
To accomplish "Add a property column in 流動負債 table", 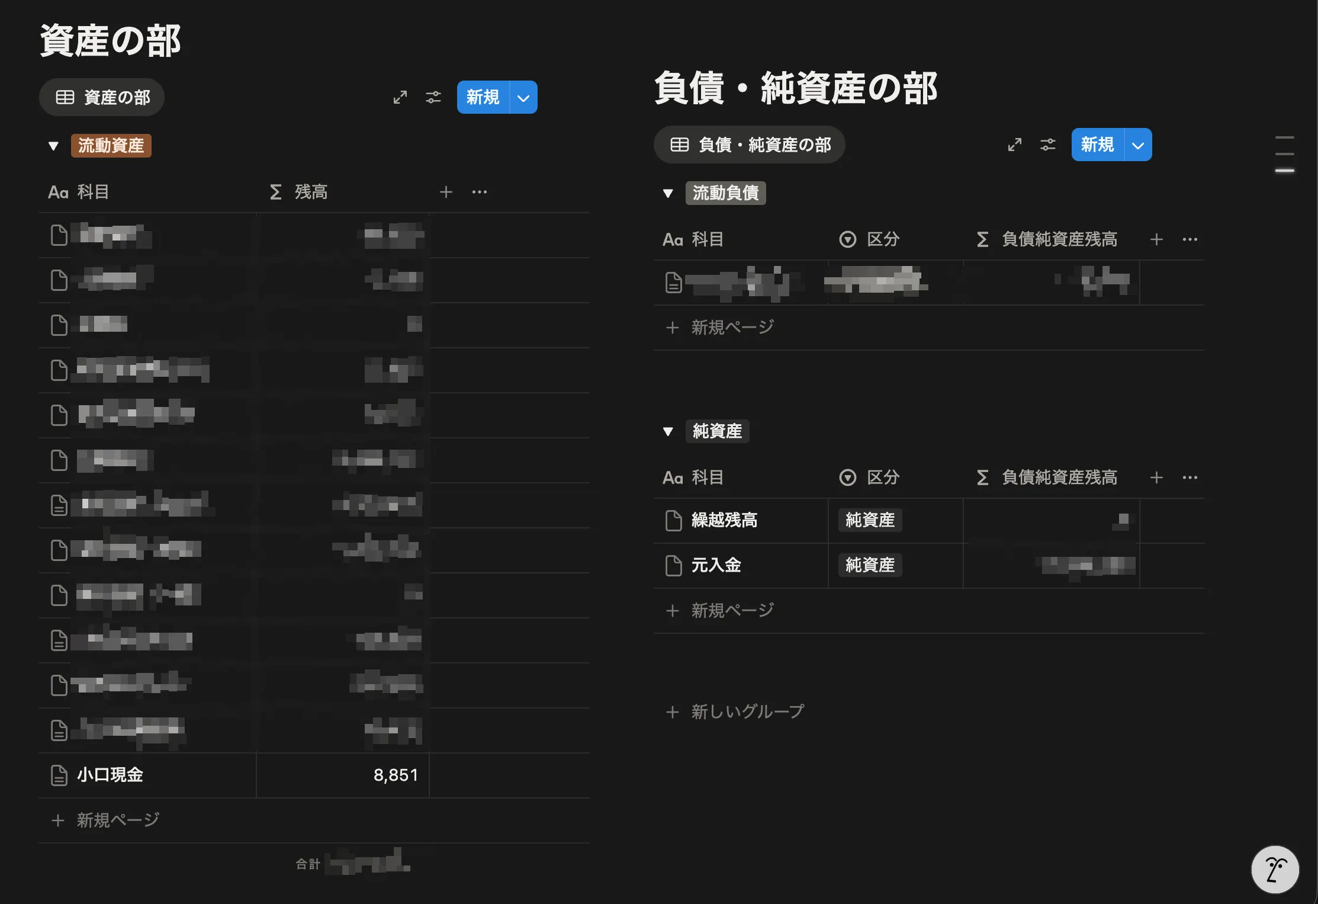I will pyautogui.click(x=1156, y=239).
